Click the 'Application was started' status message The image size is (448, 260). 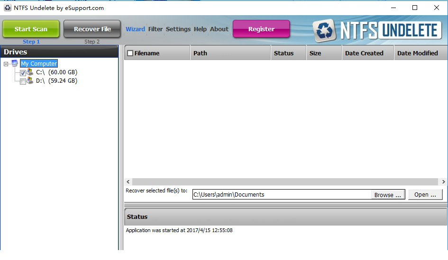tap(179, 230)
